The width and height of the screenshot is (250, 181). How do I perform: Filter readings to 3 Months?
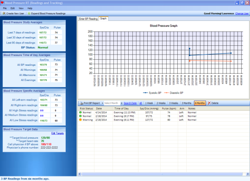click(187, 103)
